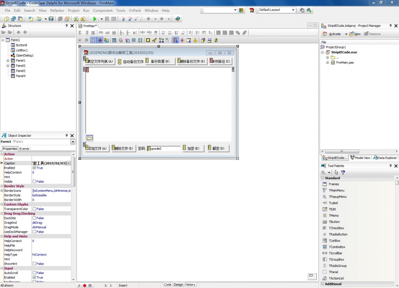Expand the BorderIcons property
The width and height of the screenshot is (399, 288).
pyautogui.click(x=2, y=191)
